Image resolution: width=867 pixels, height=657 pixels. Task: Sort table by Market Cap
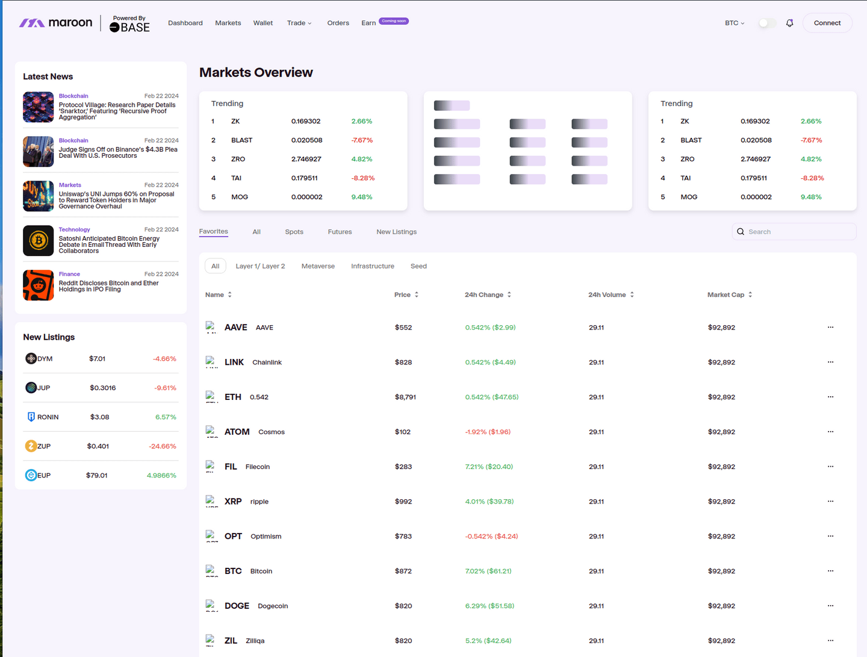[730, 294]
